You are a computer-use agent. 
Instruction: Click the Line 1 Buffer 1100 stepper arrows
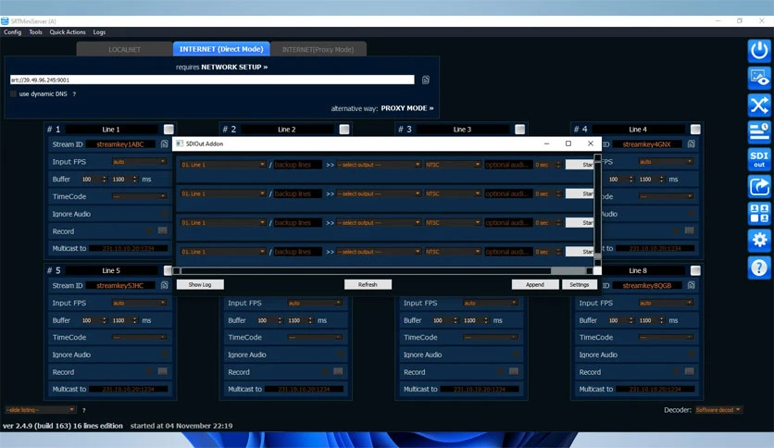pyautogui.click(x=135, y=179)
